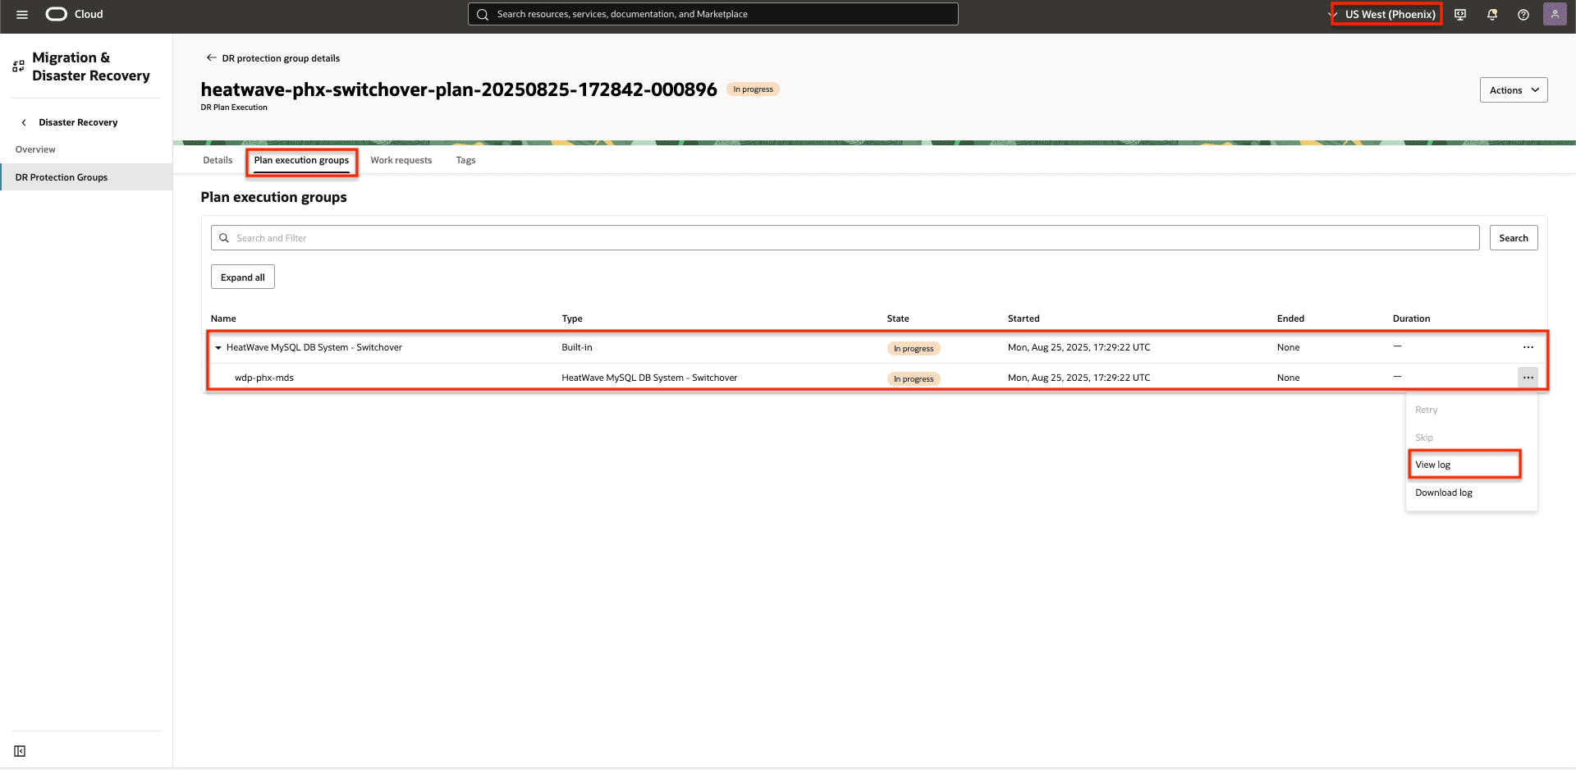Open the Actions dropdown

tap(1514, 90)
